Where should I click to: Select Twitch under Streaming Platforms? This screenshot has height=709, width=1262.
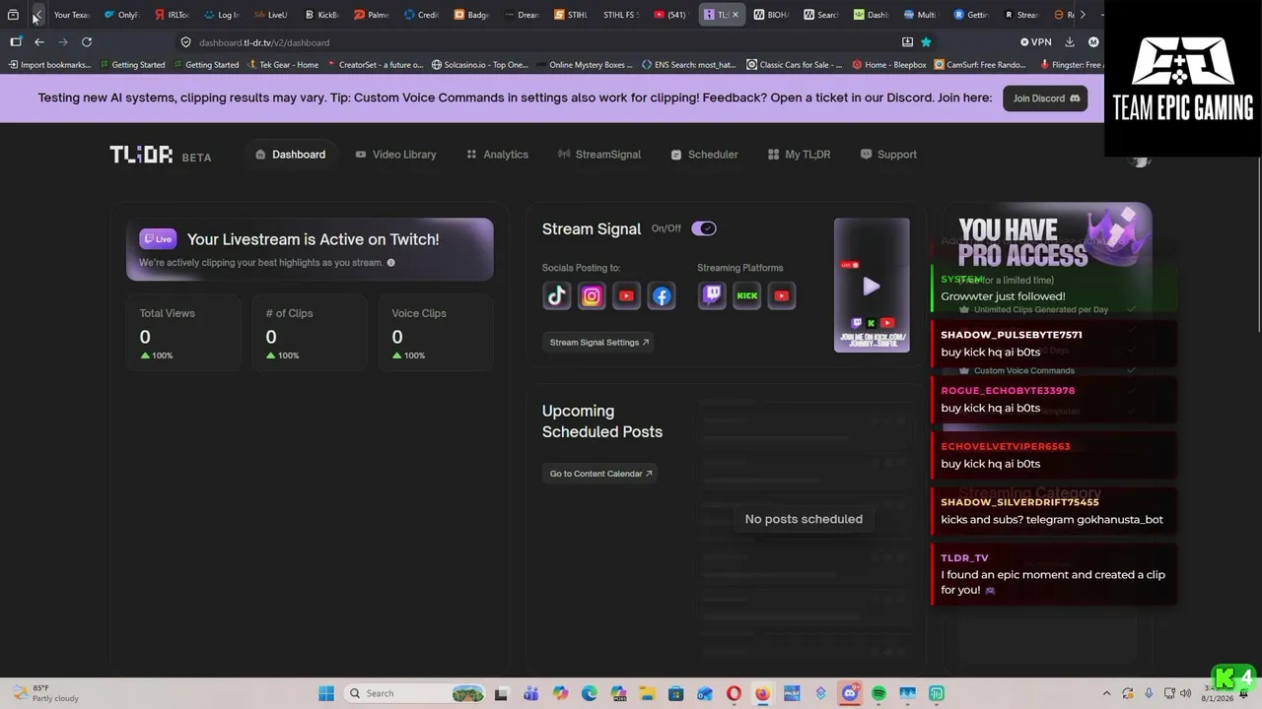pyautogui.click(x=712, y=295)
